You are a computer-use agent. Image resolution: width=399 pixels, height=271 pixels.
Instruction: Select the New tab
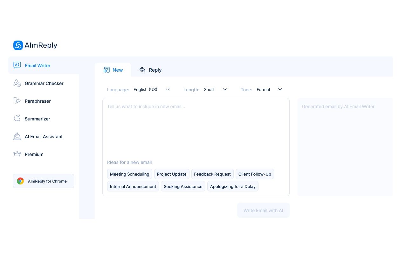coord(113,70)
